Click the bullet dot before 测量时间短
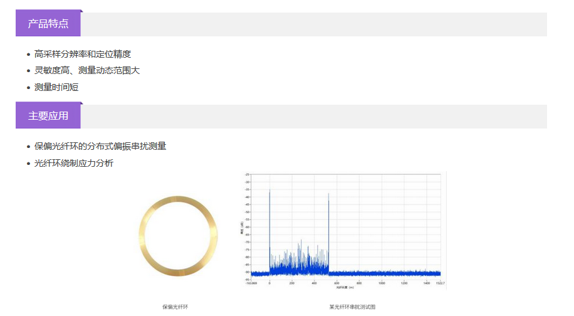This screenshot has height=316, width=574. (29, 88)
